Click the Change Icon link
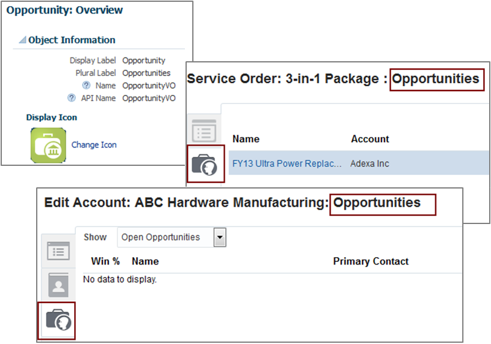Image resolution: width=491 pixels, height=344 pixels. pyautogui.click(x=94, y=145)
